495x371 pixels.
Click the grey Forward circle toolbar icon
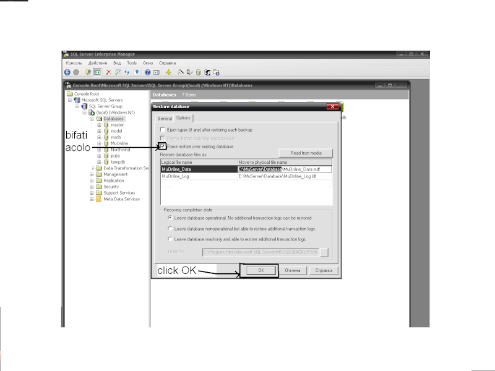point(76,72)
